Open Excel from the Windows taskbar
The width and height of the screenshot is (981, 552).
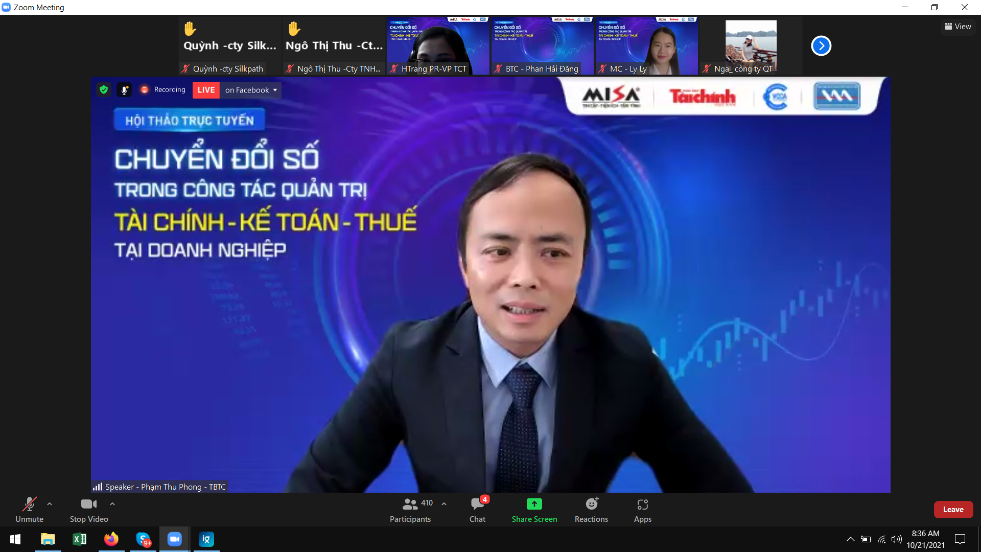click(79, 539)
